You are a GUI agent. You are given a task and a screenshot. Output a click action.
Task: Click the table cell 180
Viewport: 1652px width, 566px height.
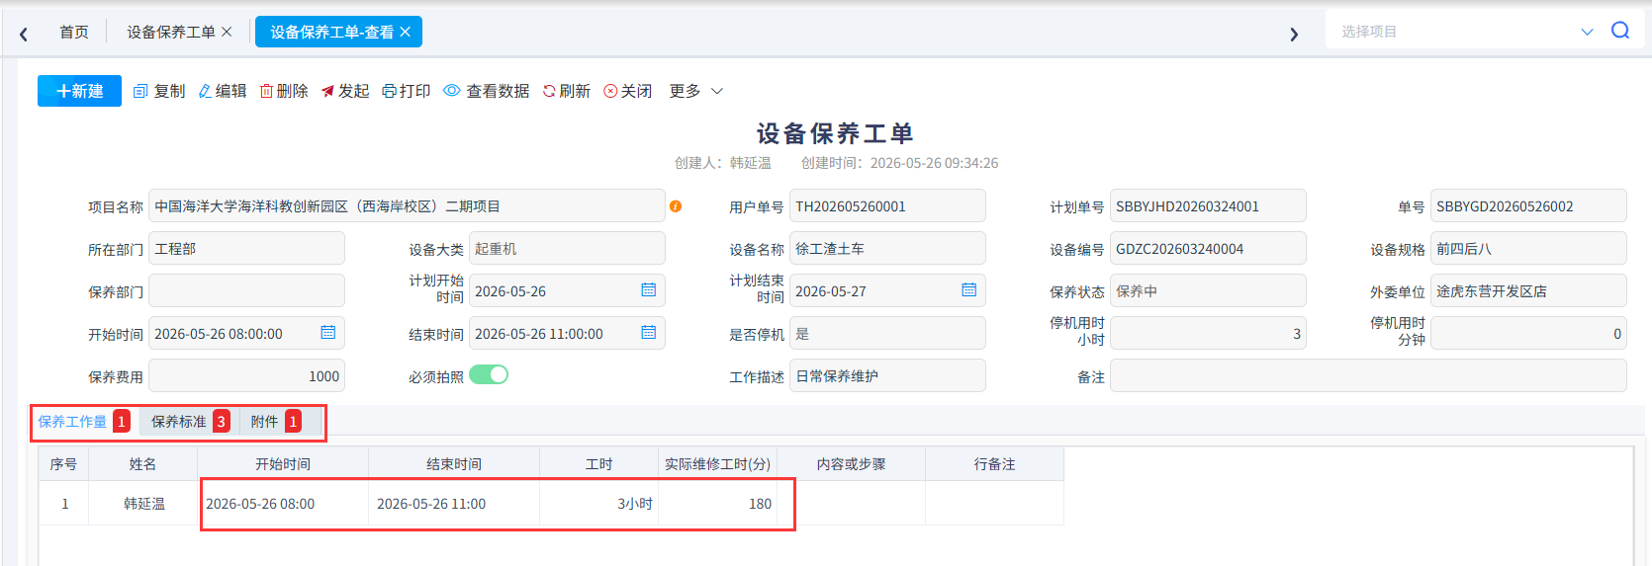pyautogui.click(x=718, y=504)
